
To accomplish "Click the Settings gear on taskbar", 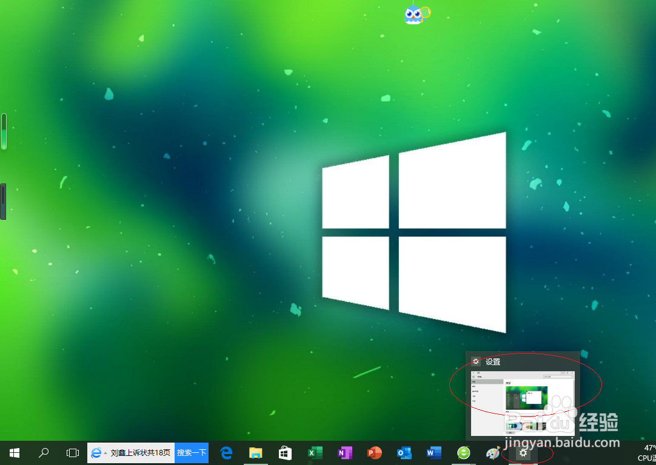I will coord(523,453).
